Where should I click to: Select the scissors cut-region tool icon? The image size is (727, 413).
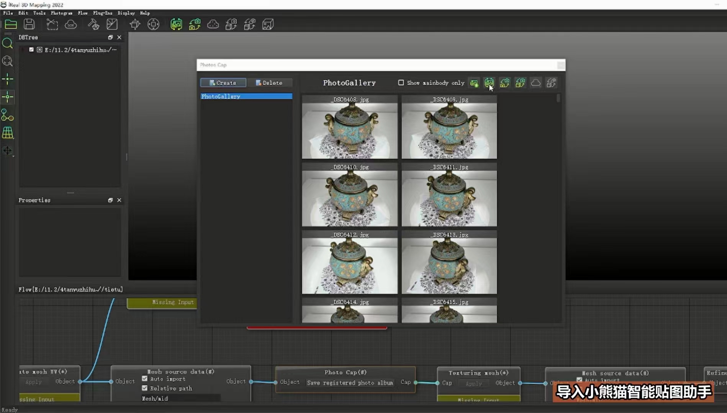(52, 24)
